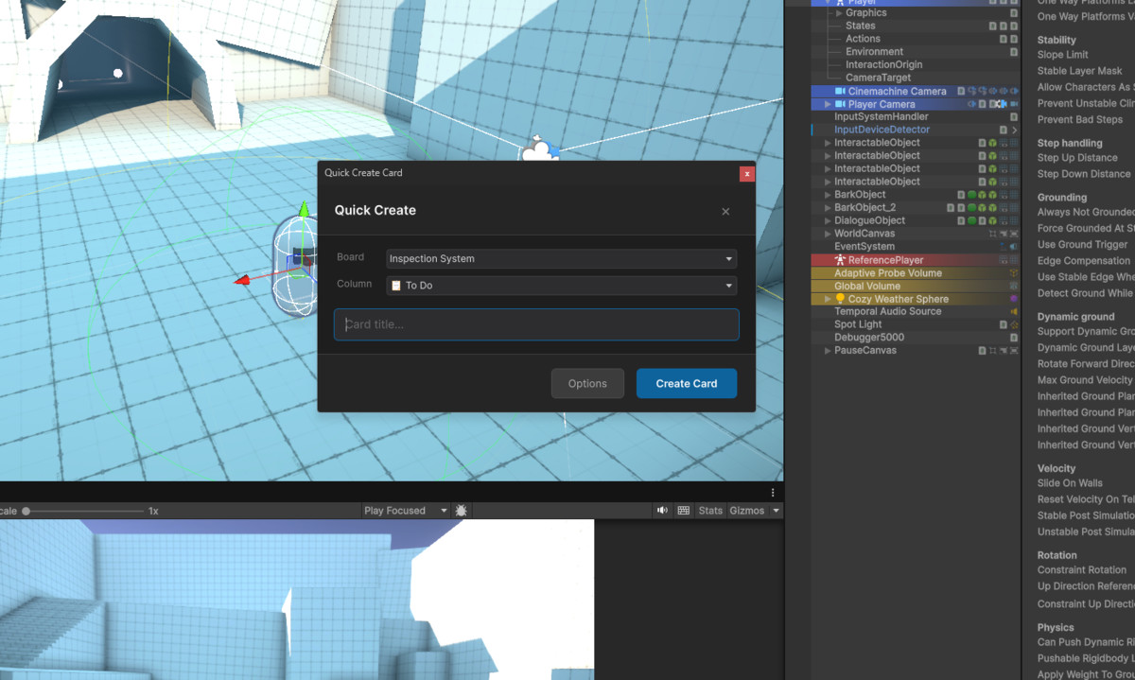Click the lightbulb icon on Cozy Weather Sphere
This screenshot has height=680, width=1135.
(840, 299)
